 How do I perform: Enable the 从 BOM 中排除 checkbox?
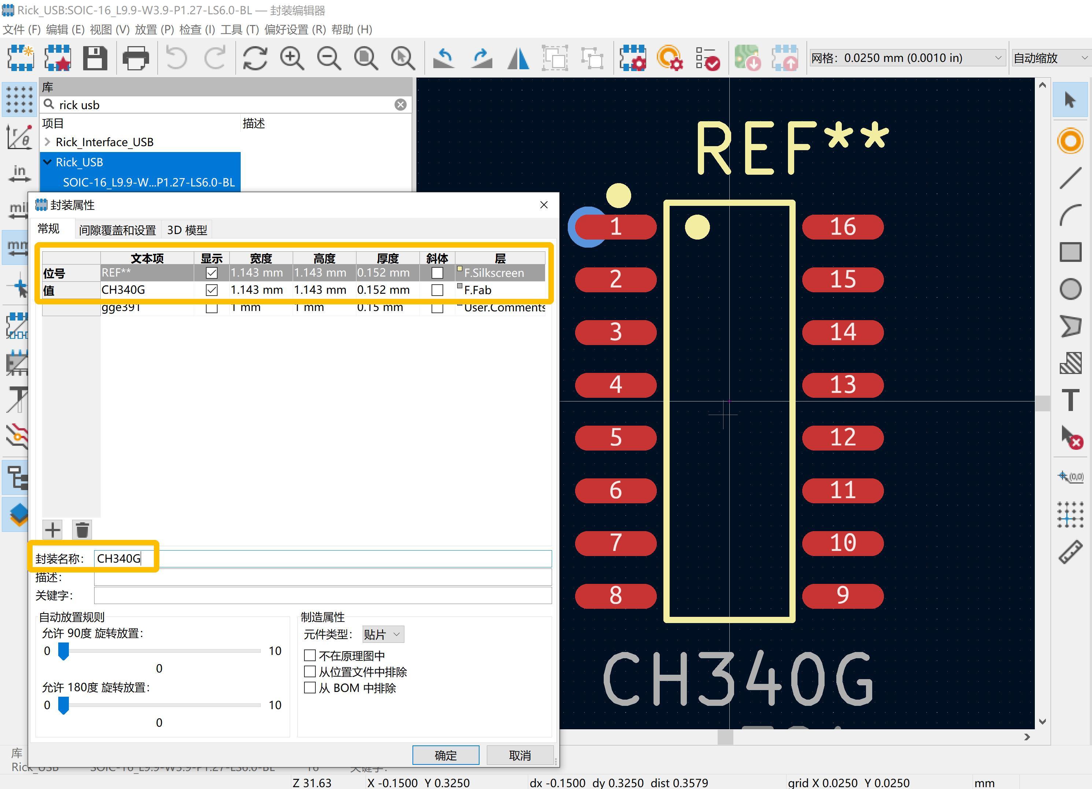coord(310,688)
